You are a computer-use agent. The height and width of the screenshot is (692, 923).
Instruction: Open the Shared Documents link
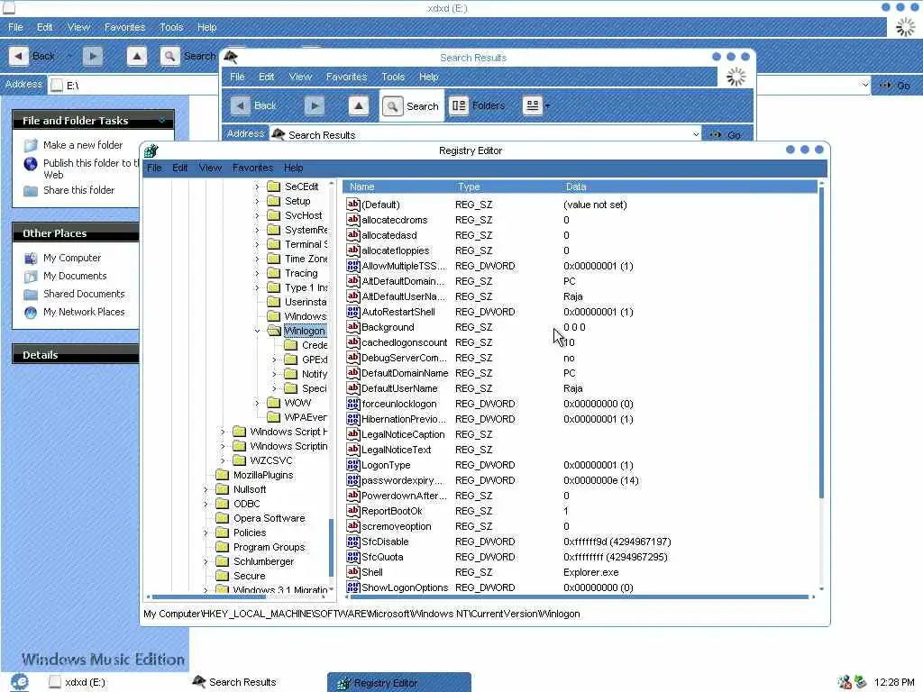coord(84,294)
